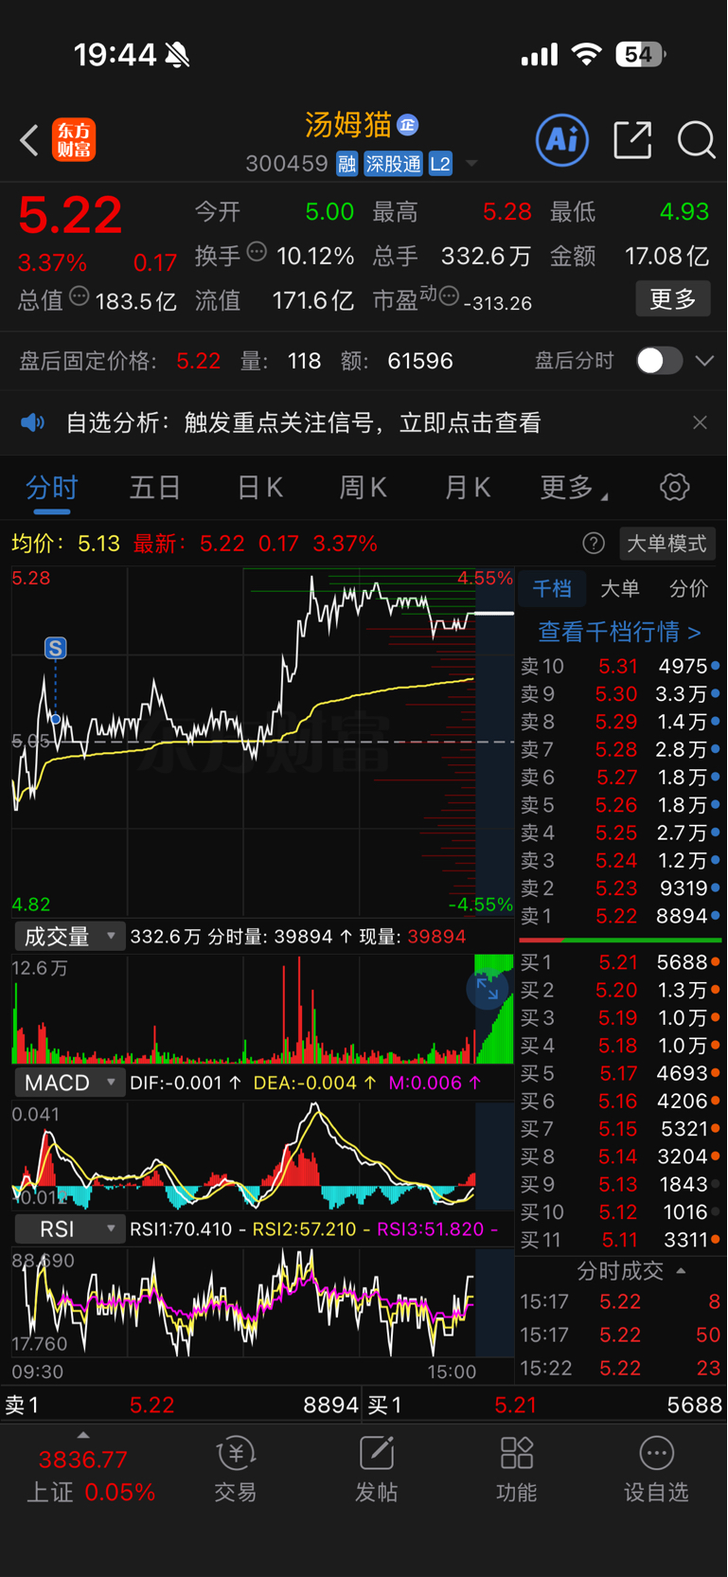This screenshot has height=1577, width=728.
Task: Switch to 月K tab
Action: pyautogui.click(x=468, y=488)
